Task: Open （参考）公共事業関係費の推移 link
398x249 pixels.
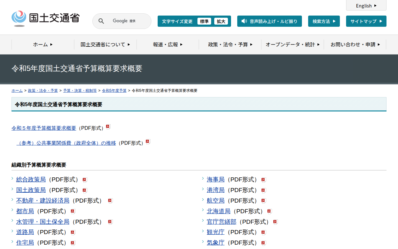Action: 66,143
